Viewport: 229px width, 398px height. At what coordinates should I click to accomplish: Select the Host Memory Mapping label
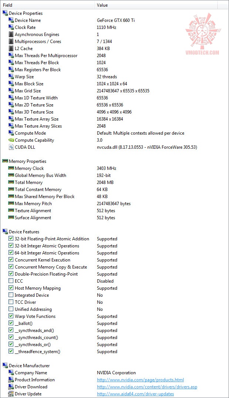[38, 288]
